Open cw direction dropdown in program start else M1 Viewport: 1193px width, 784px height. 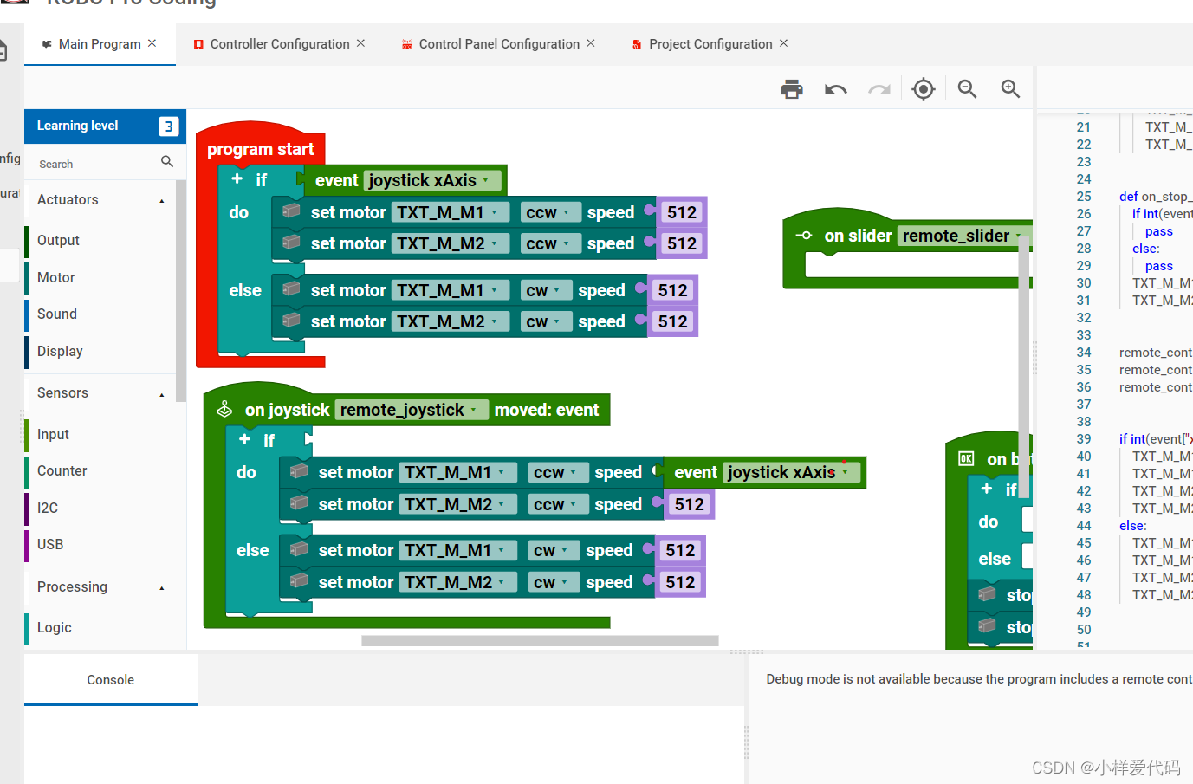click(x=546, y=290)
